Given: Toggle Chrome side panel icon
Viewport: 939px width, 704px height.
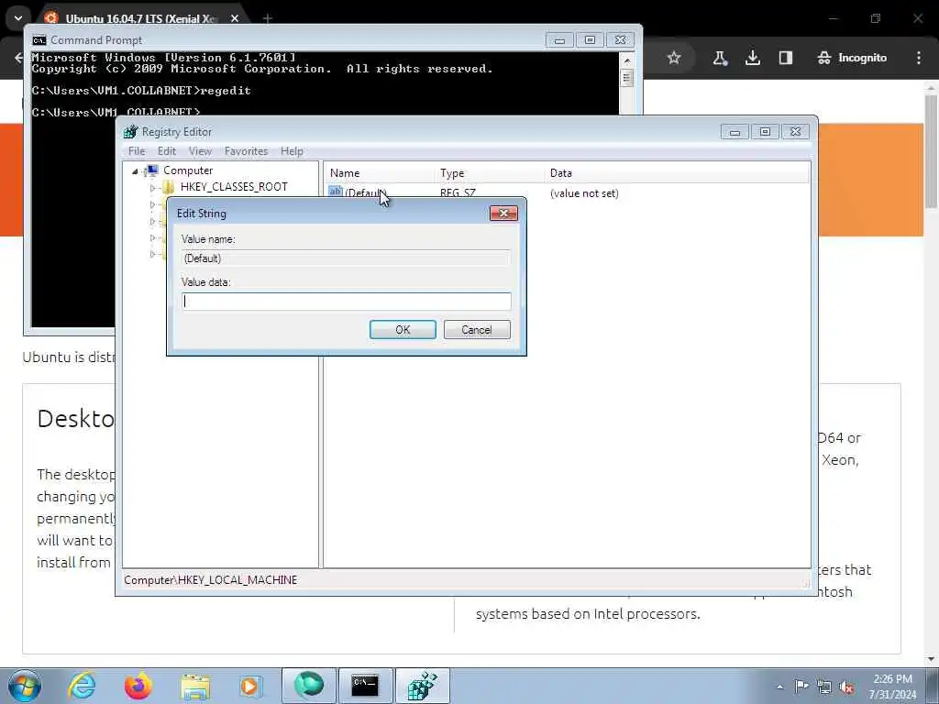Looking at the screenshot, I should (786, 58).
